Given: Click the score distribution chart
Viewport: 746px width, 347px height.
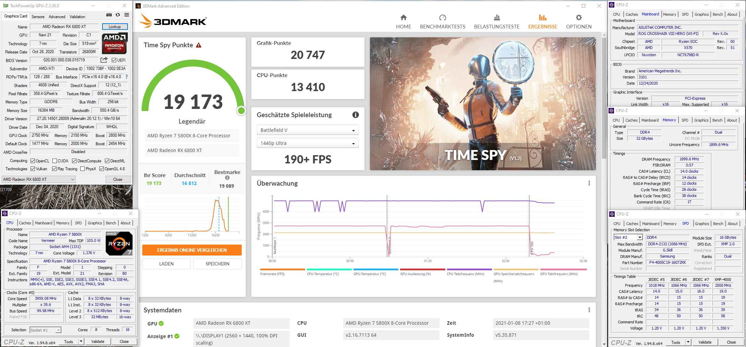Looking at the screenshot, I should click(192, 216).
